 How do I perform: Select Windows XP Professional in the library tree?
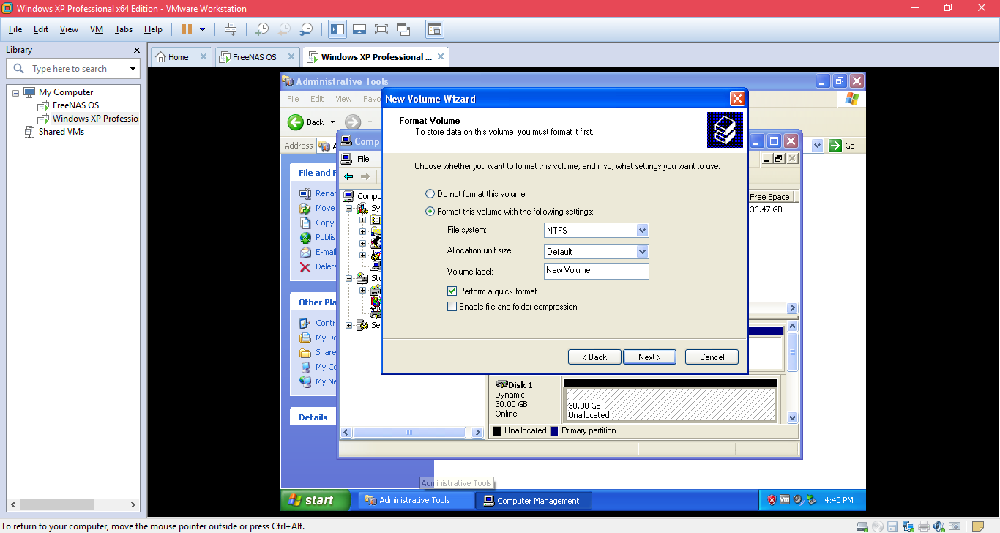[95, 119]
